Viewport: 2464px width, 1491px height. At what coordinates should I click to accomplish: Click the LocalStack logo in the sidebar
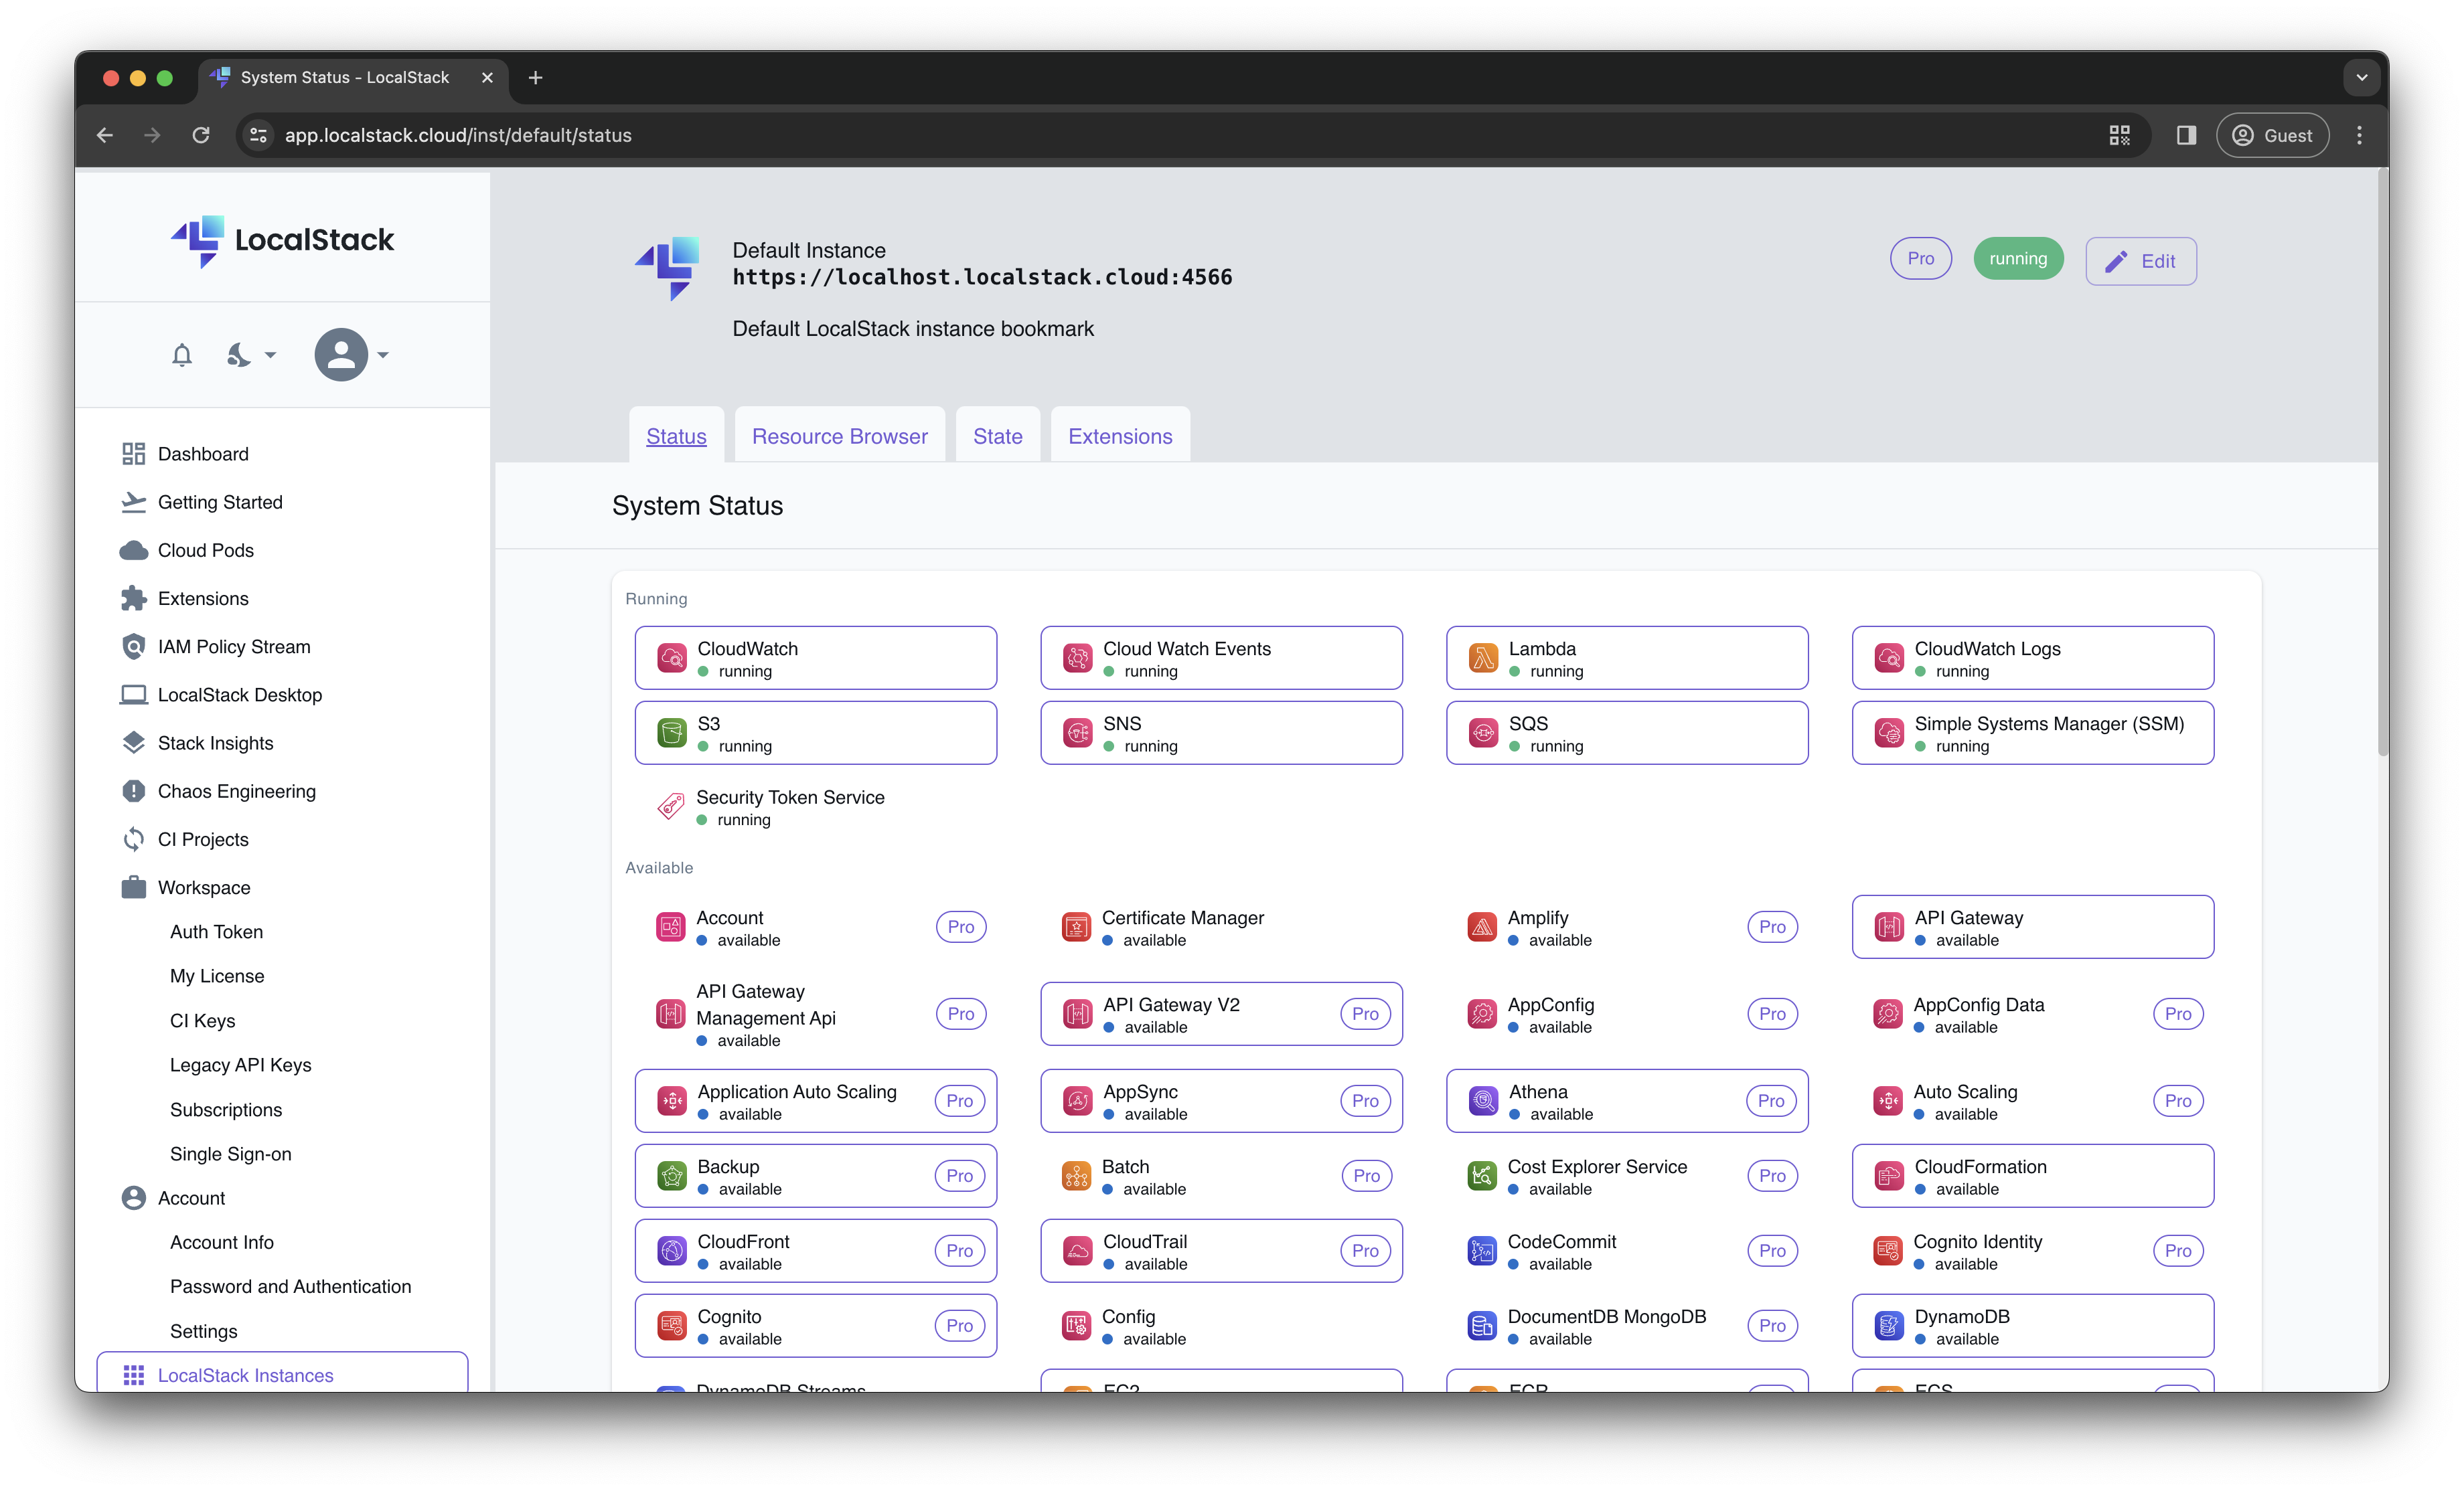[283, 241]
